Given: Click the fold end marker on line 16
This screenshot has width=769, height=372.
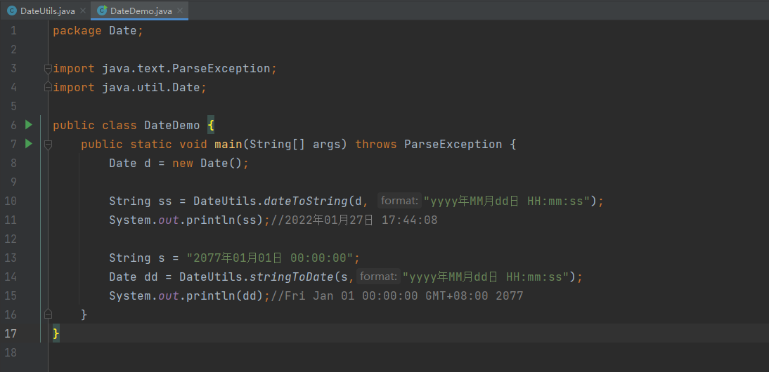Looking at the screenshot, I should (48, 314).
